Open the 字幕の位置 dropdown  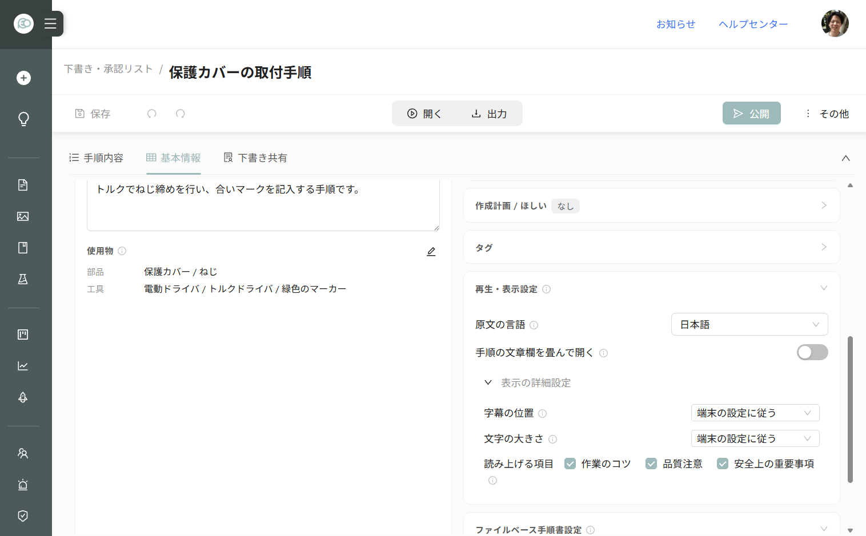click(755, 413)
